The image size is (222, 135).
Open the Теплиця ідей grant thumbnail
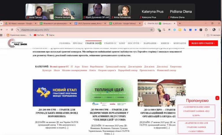point(109,93)
